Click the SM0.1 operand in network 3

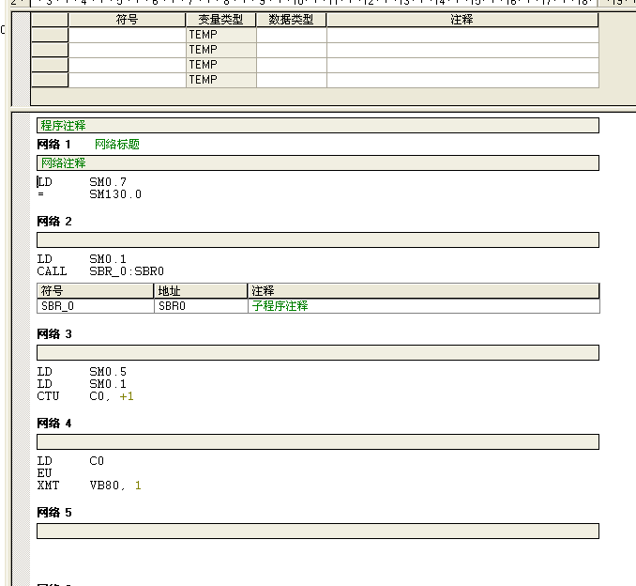[108, 384]
